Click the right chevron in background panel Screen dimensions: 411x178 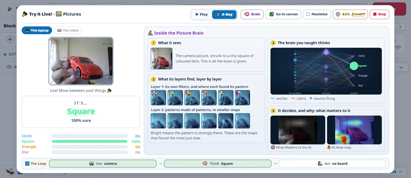pyautogui.click(x=400, y=27)
